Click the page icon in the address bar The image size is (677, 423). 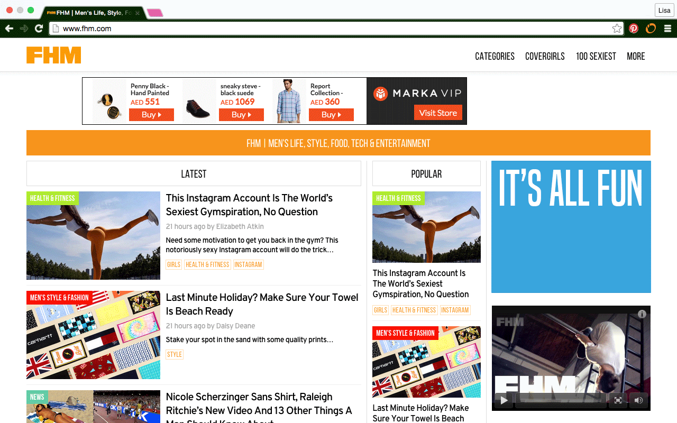click(x=55, y=29)
